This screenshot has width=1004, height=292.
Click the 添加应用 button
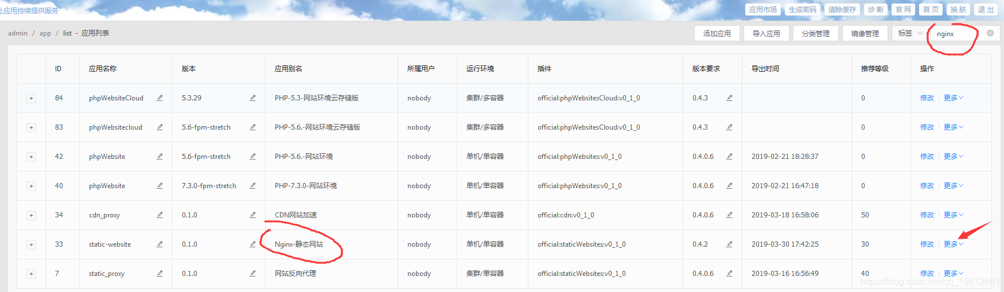tap(717, 34)
